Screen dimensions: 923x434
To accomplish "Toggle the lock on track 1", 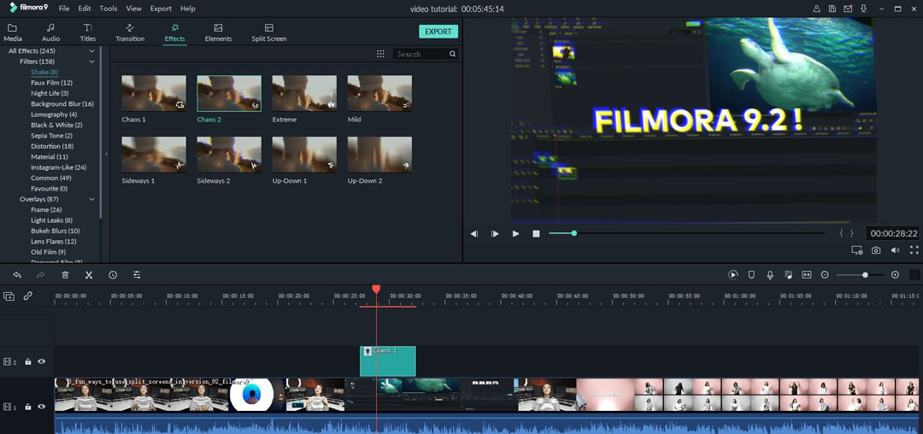I will coord(28,408).
